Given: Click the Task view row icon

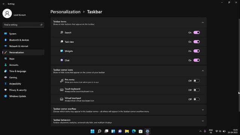Looking at the screenshot, I should click(x=61, y=42).
